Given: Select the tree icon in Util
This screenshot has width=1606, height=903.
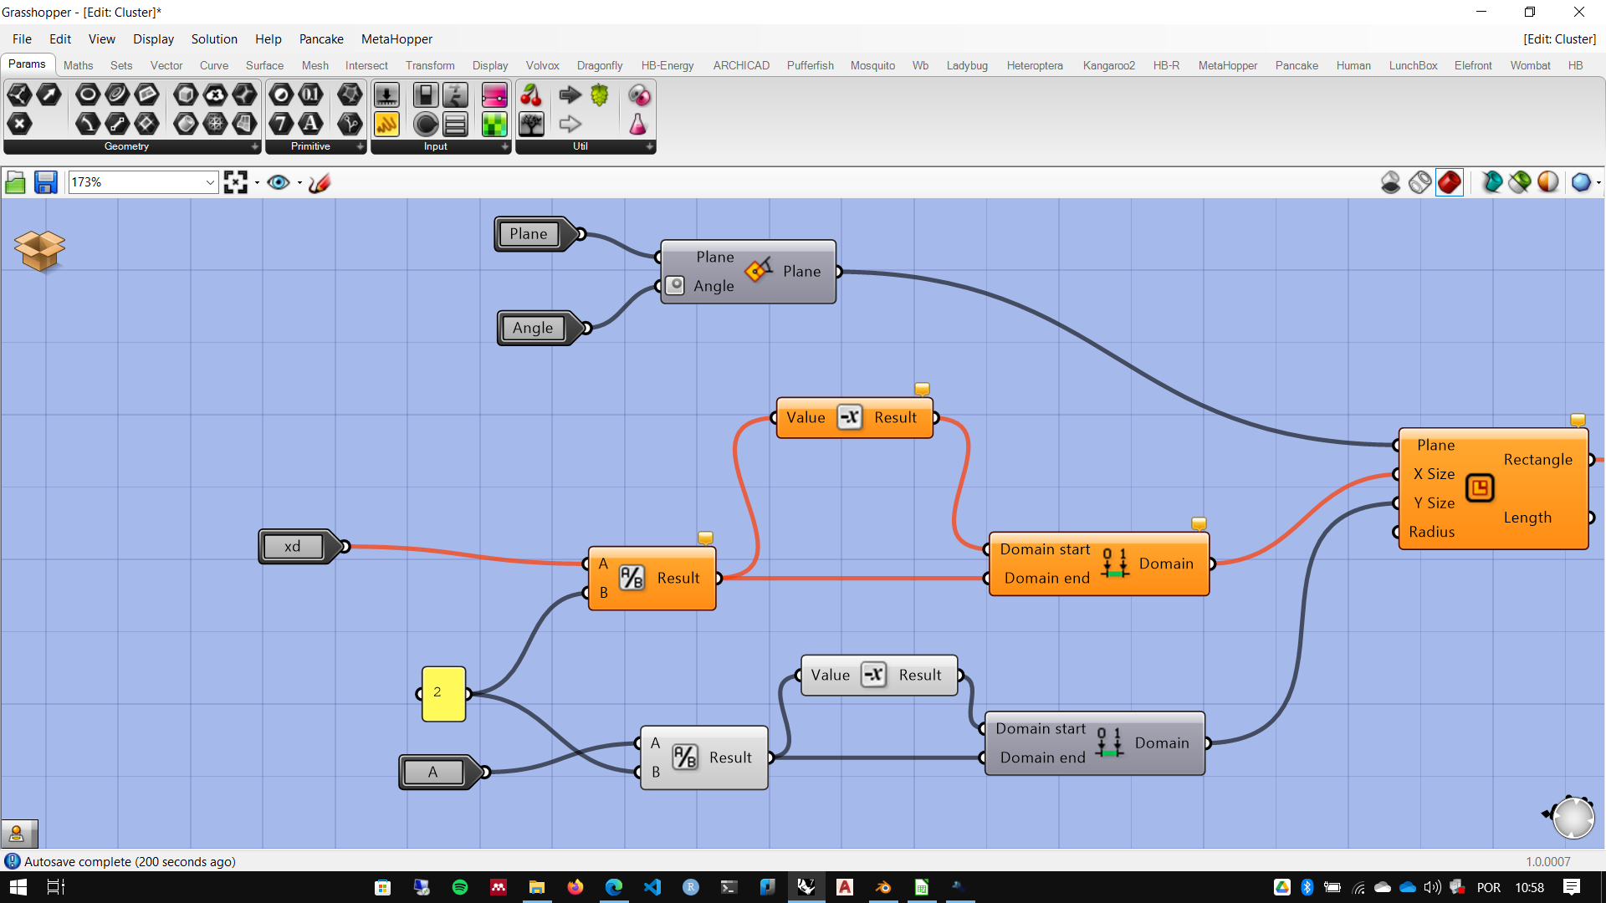Looking at the screenshot, I should 531,125.
